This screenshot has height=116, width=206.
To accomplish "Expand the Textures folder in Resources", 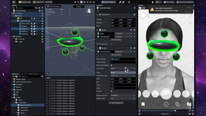I will 12,90.
